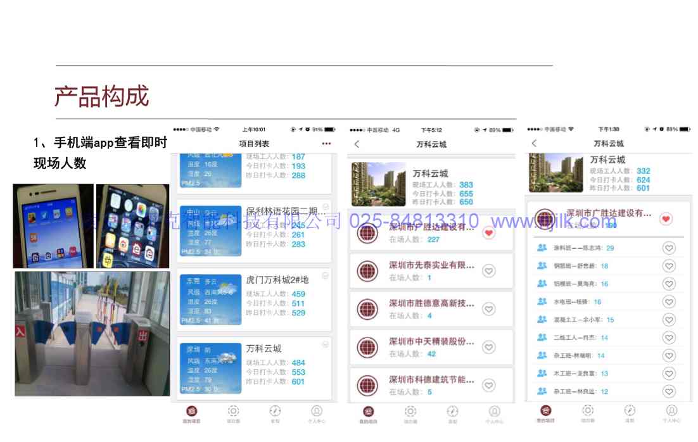Favorite 深圳市科德建筑节能 company with heart
This screenshot has width=698, height=442.
(489, 386)
